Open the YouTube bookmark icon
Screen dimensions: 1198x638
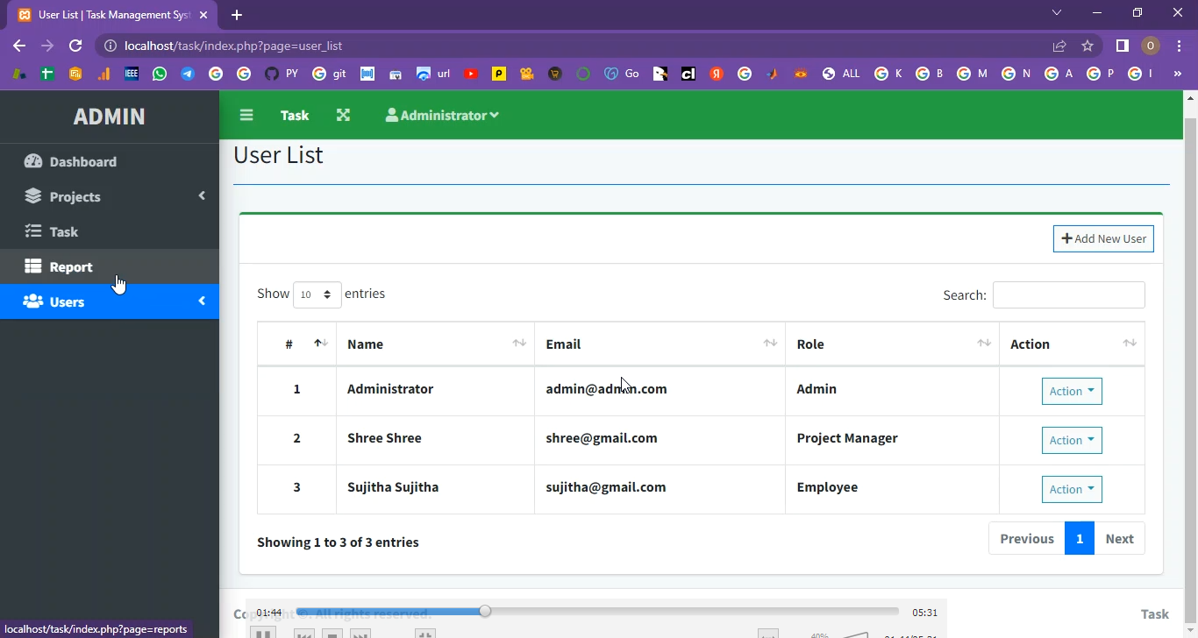471,74
